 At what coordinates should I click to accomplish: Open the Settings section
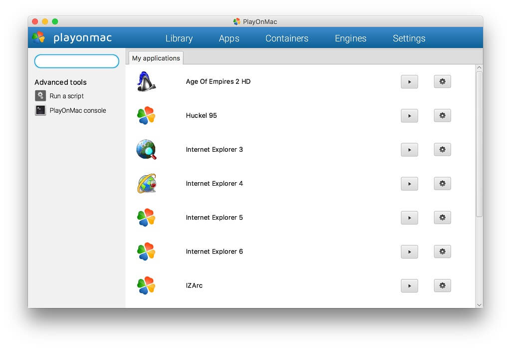click(x=409, y=38)
